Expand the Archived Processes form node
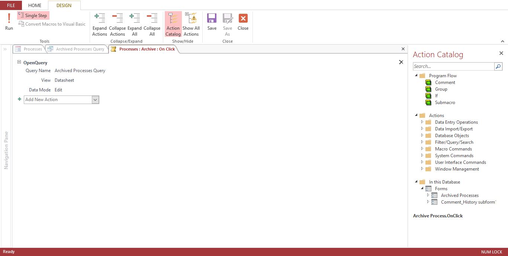 428,195
